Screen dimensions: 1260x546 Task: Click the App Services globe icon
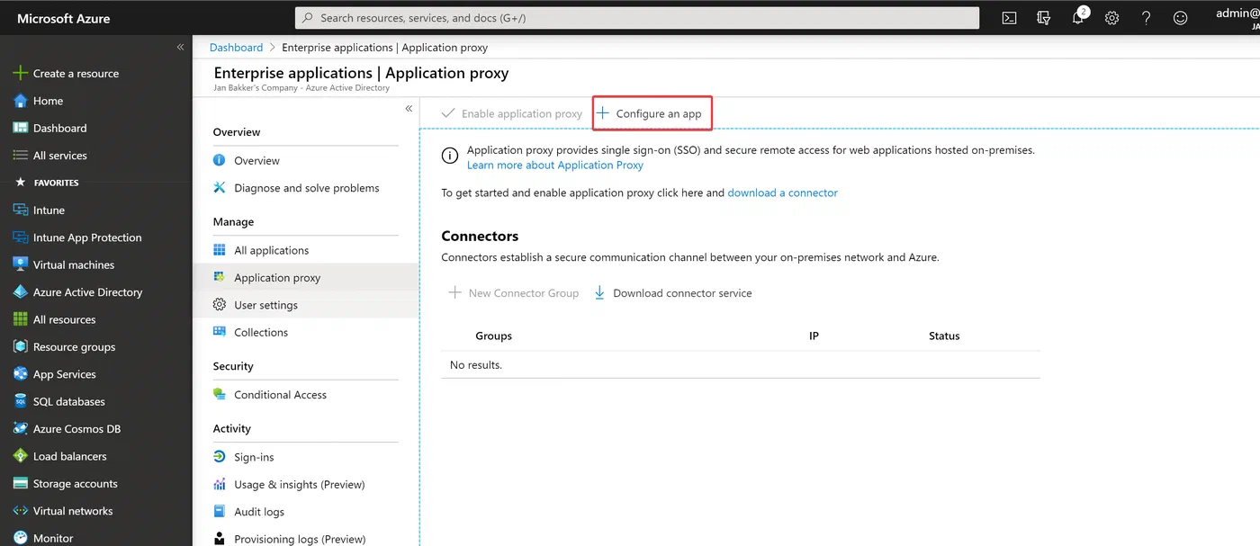pyautogui.click(x=20, y=374)
